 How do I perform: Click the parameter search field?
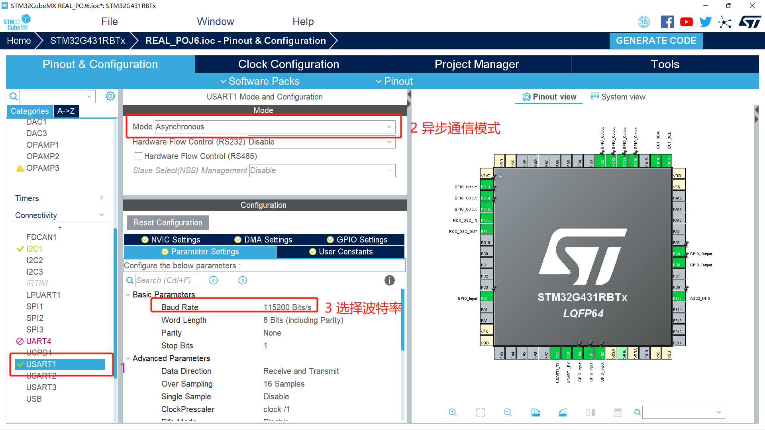[167, 280]
